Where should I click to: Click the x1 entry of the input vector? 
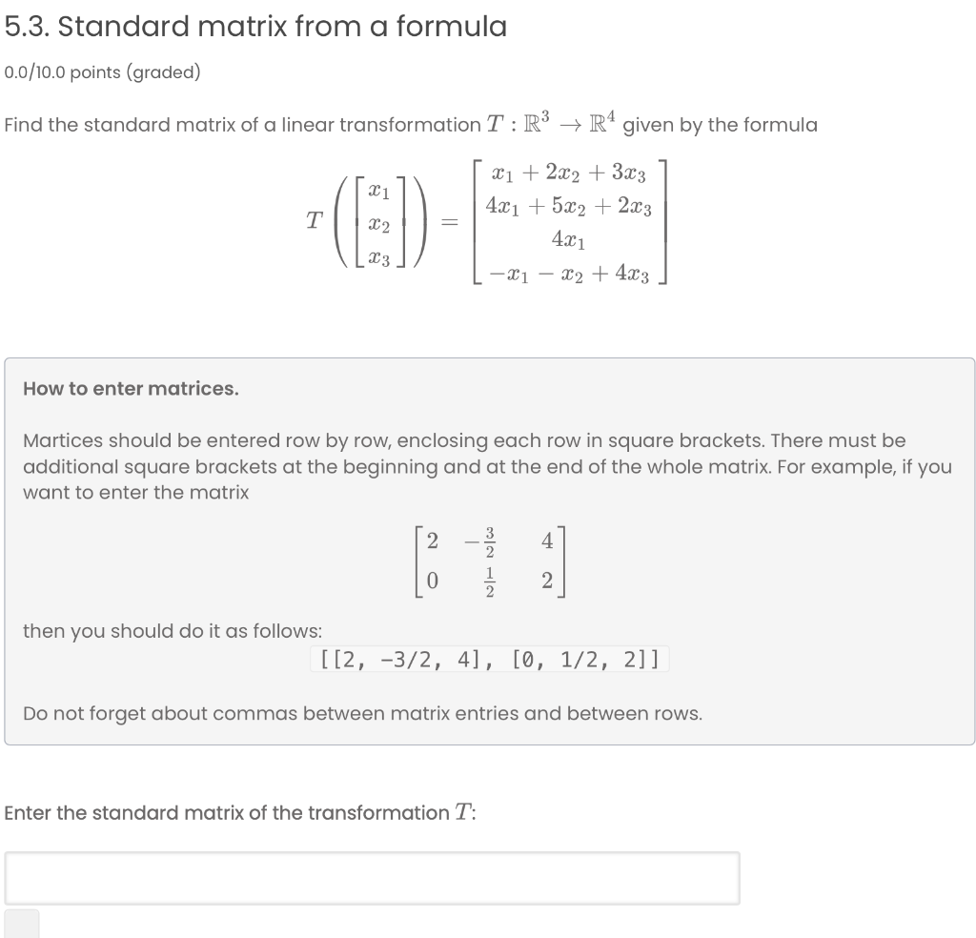379,190
